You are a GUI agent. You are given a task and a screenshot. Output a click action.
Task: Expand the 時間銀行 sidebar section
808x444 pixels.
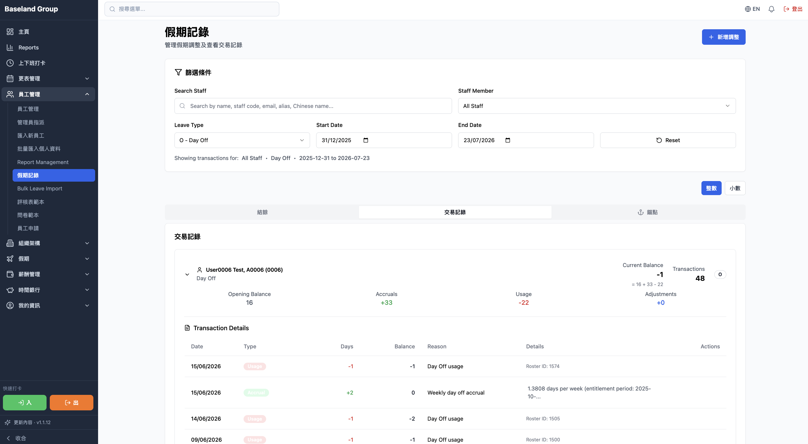(x=49, y=290)
